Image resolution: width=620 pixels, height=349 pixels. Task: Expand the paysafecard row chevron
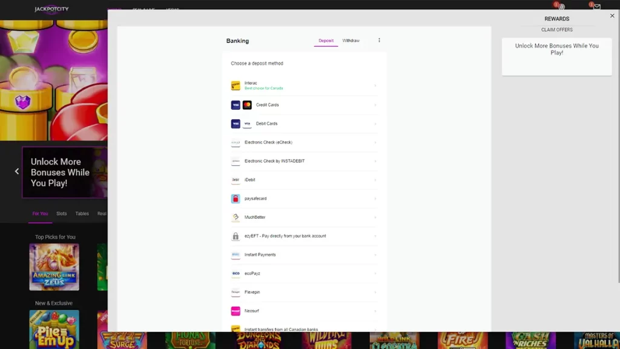tap(375, 199)
